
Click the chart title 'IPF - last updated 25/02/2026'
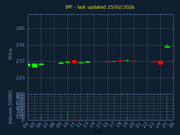tap(100, 7)
